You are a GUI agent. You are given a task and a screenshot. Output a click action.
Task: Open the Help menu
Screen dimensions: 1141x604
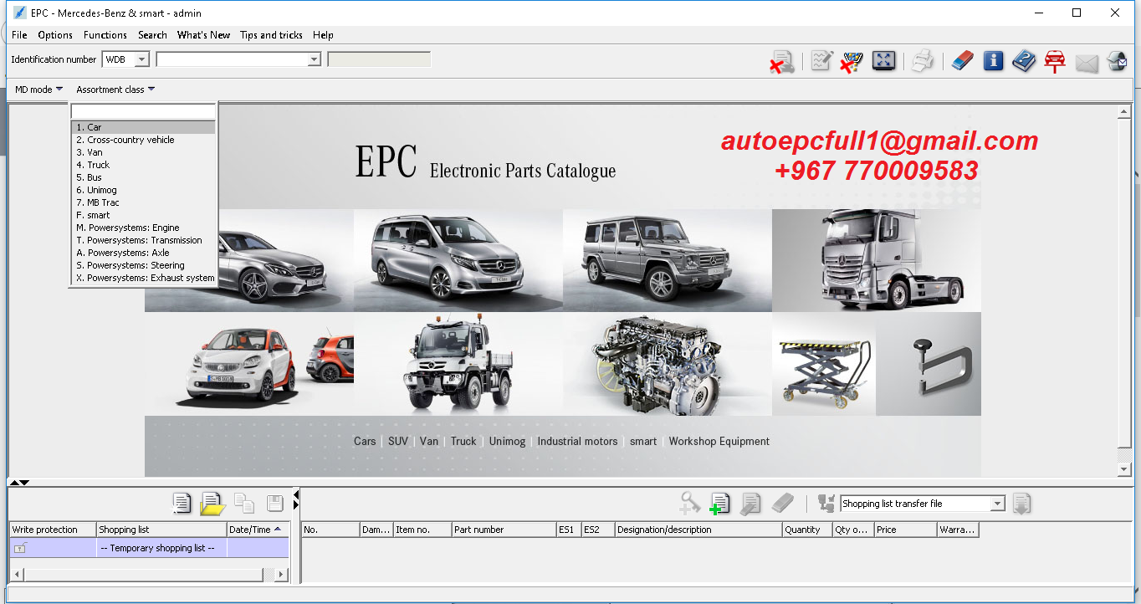coord(323,35)
